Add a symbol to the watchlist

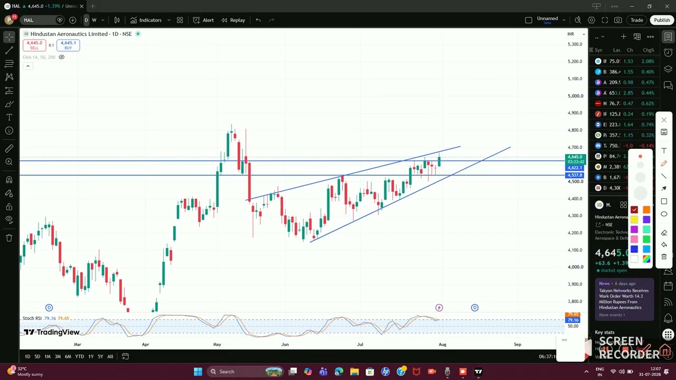point(624,36)
